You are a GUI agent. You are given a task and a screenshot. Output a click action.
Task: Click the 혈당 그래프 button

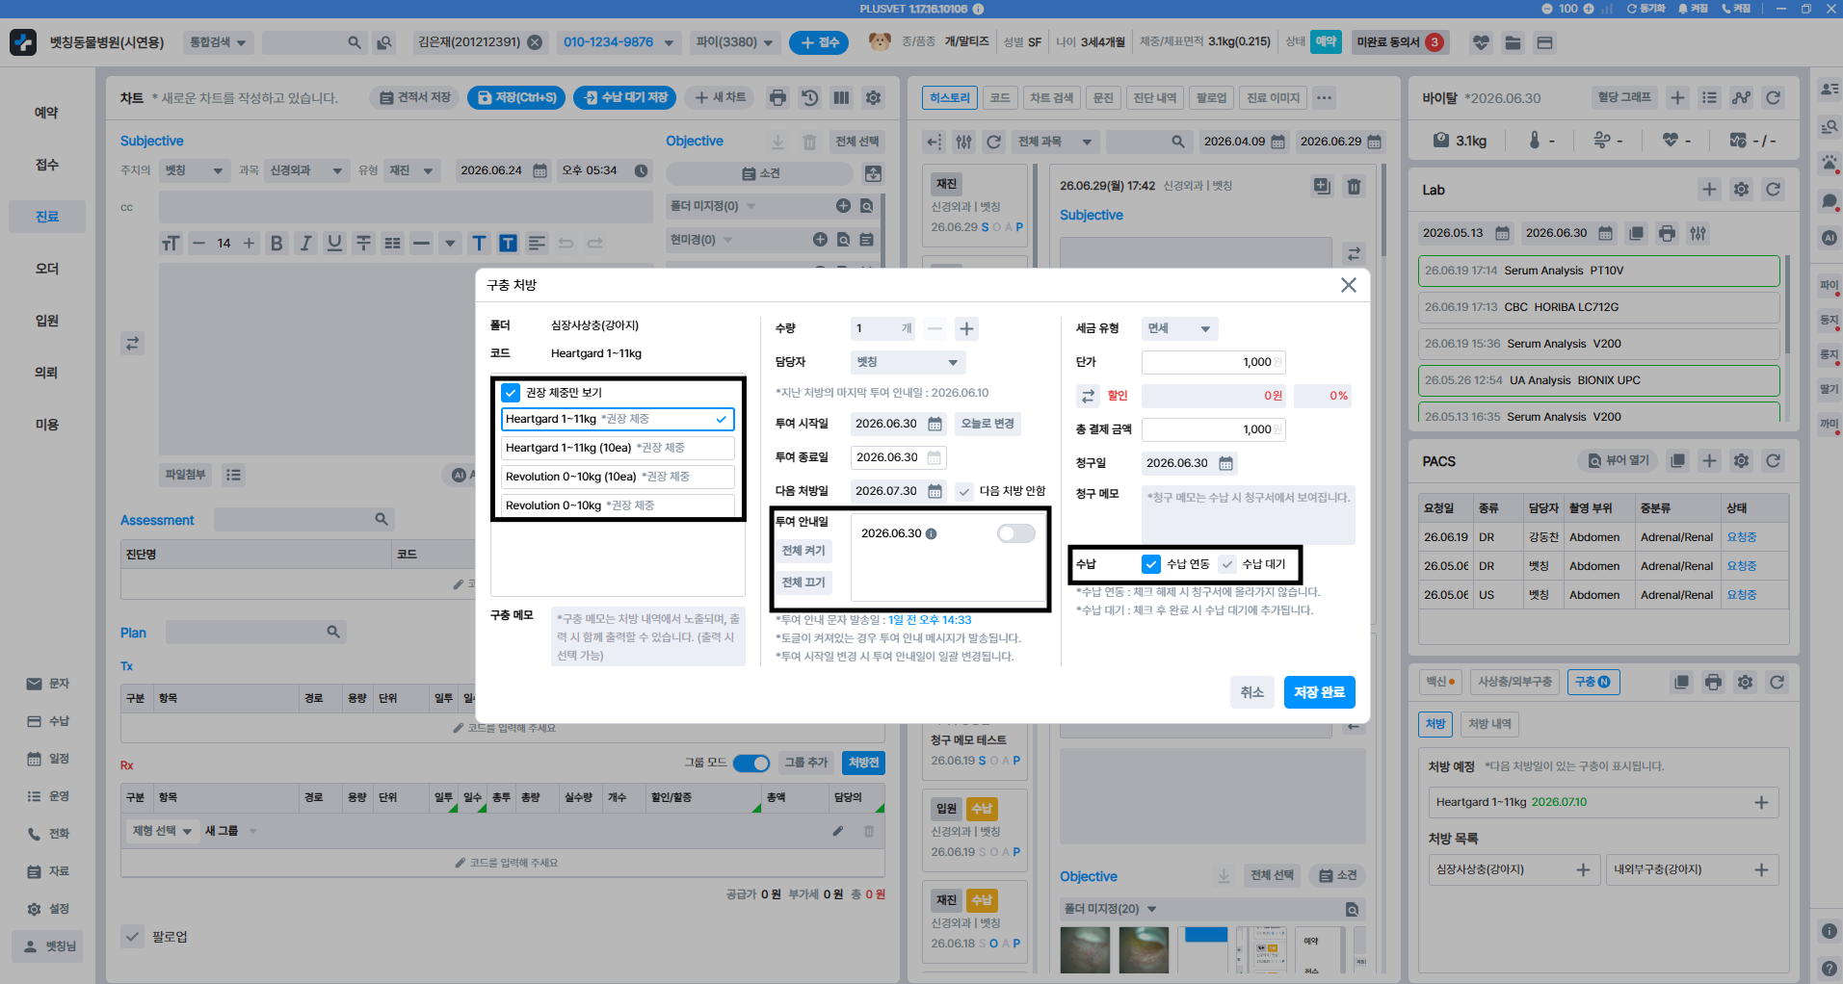coord(1624,97)
